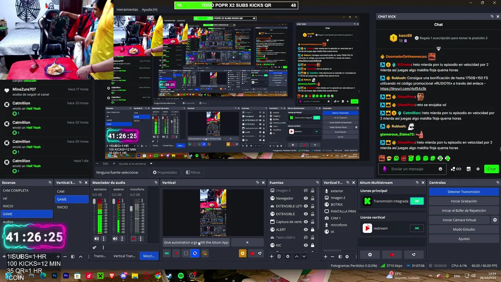Dismiss Aitum App automation banner
The image size is (501, 282).
(247, 242)
